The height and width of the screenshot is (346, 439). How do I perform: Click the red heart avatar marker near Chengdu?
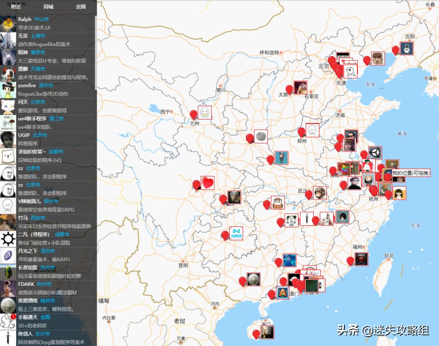pos(207,183)
